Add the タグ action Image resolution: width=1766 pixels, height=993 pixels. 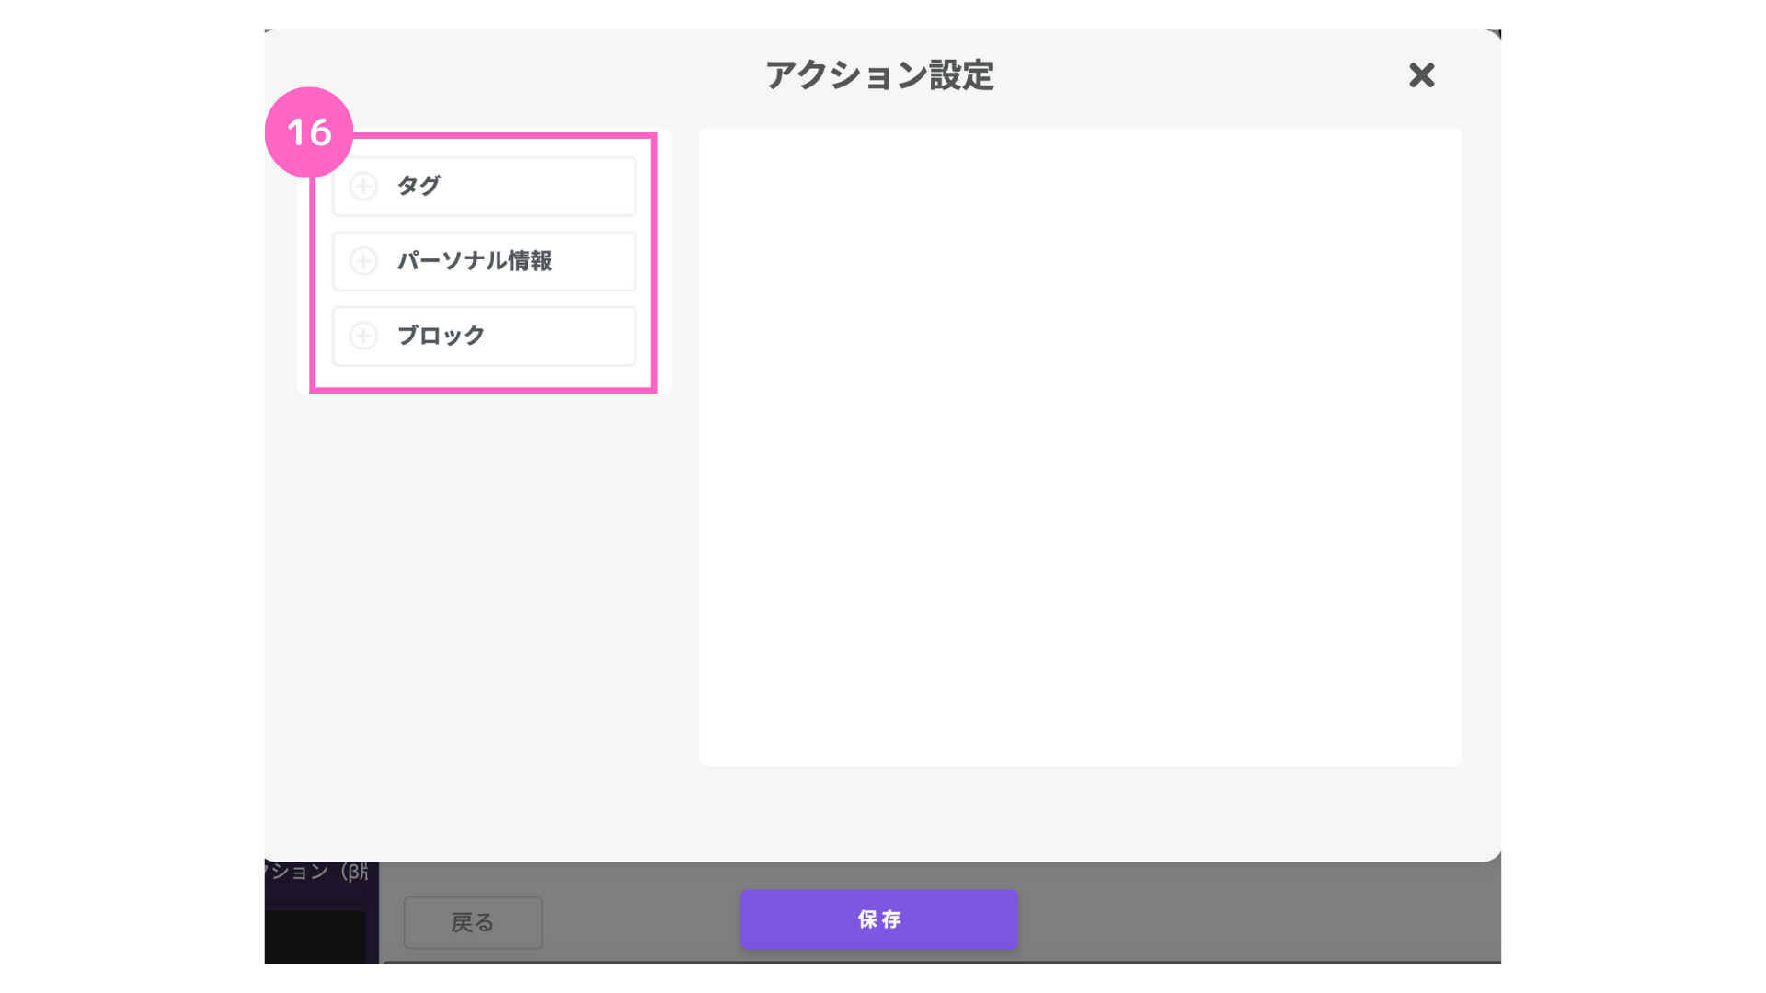point(484,187)
